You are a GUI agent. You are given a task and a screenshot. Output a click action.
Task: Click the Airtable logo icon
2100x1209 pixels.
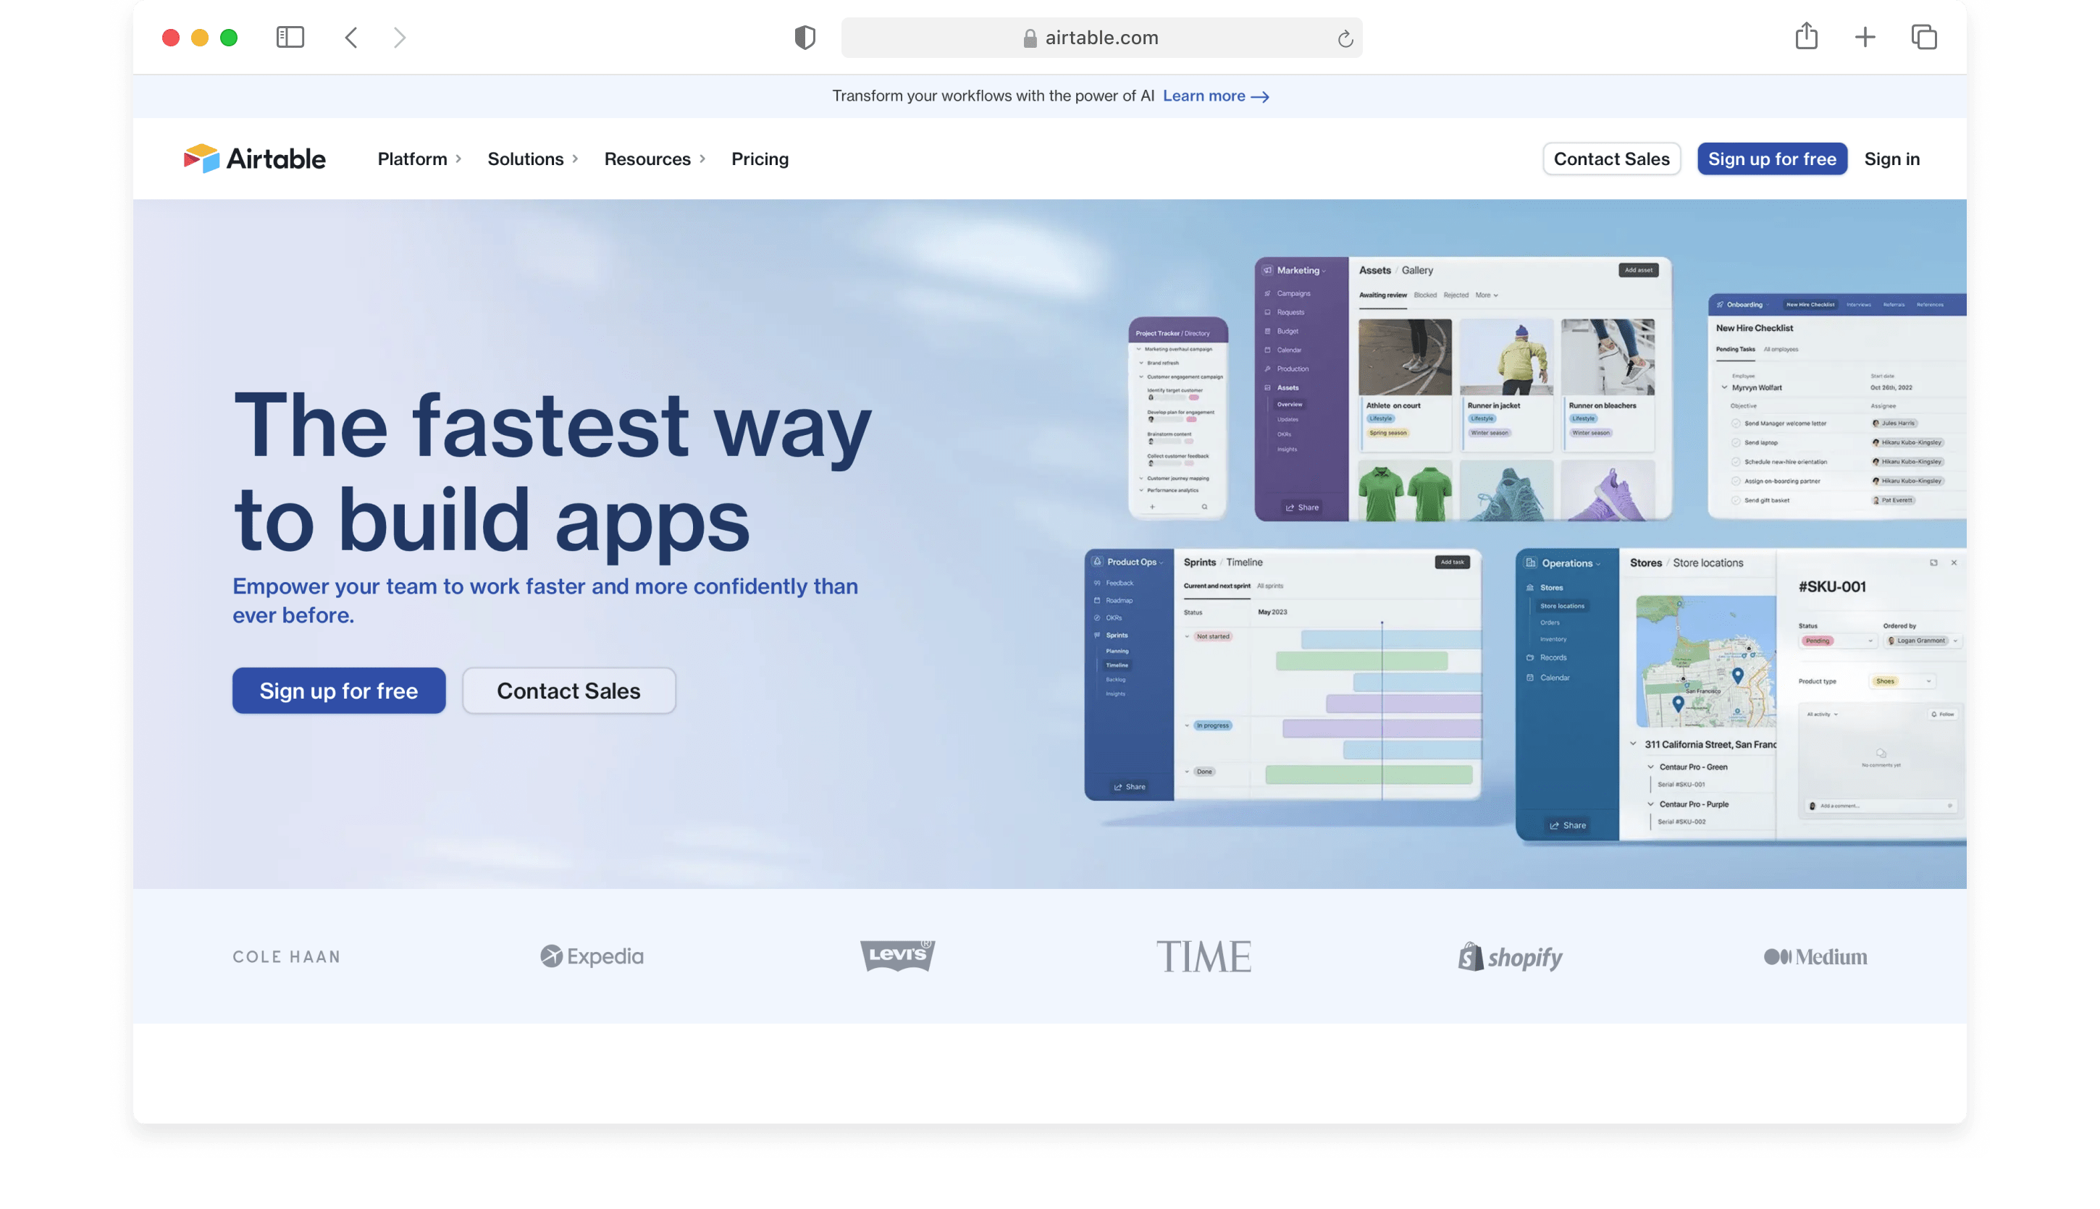201,158
